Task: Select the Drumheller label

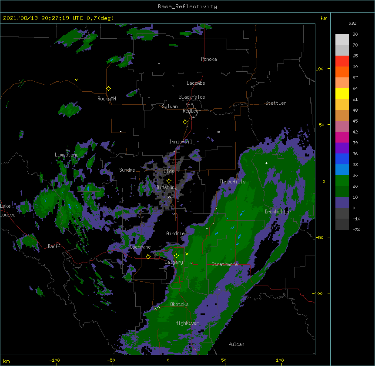Action: coord(278,212)
